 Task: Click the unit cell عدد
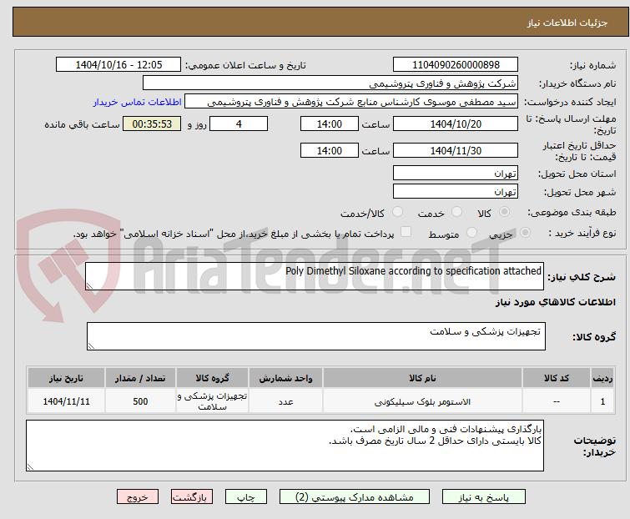click(285, 401)
